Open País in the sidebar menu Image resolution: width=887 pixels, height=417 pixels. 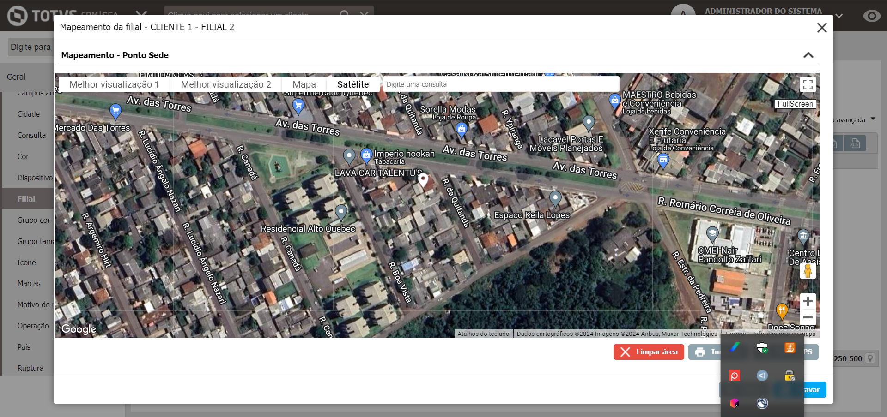[x=24, y=347]
